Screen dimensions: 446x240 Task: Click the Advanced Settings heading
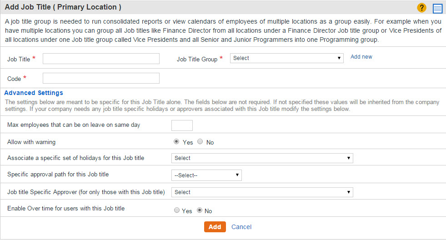tap(34, 93)
